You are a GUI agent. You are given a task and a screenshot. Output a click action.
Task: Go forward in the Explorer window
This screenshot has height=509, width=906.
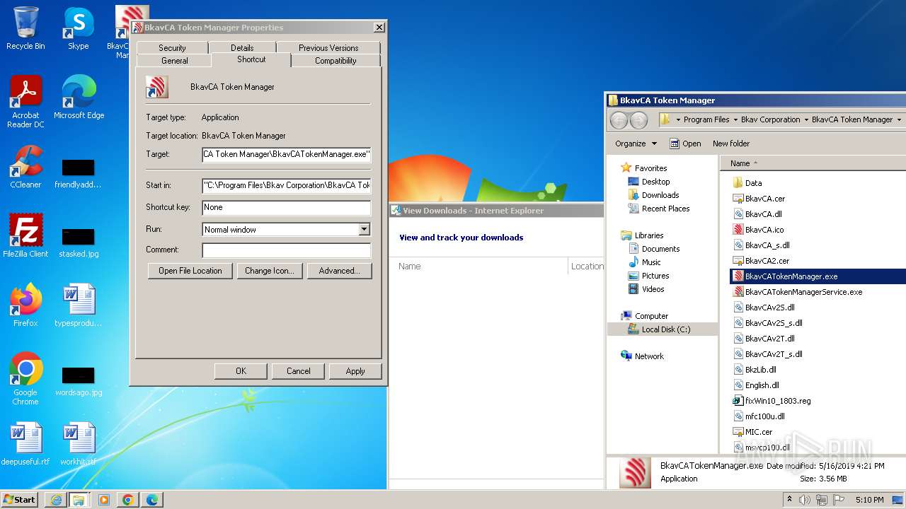coord(638,120)
